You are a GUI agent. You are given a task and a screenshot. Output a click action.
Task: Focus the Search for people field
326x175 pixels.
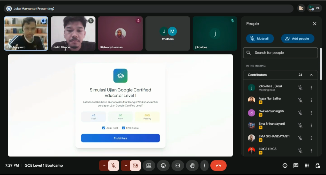[280, 53]
